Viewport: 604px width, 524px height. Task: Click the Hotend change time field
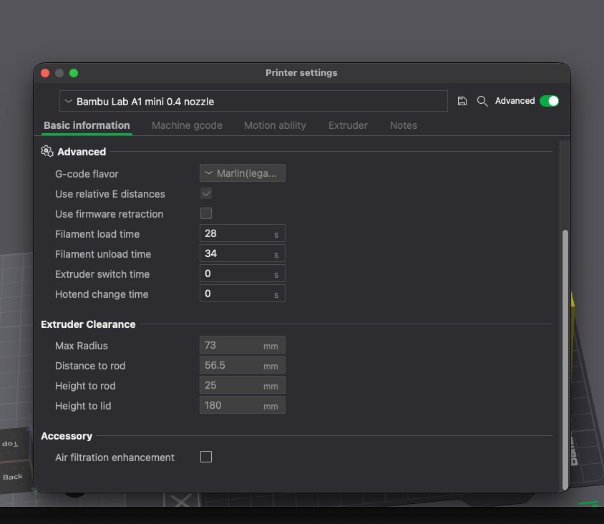tap(243, 293)
